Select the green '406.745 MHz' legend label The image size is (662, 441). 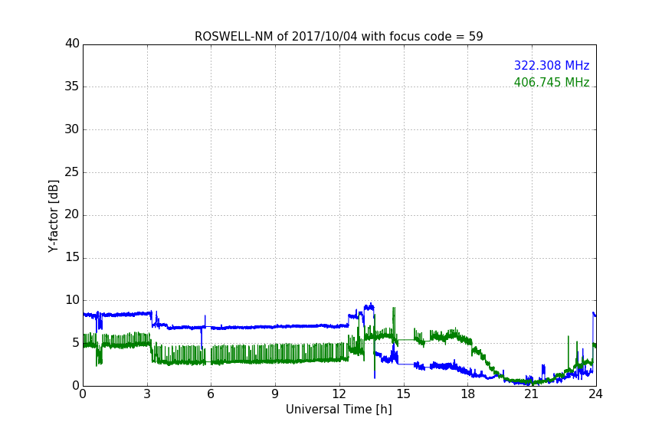552,82
